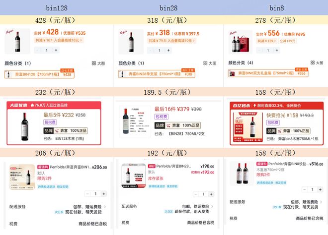Open 配送服务 chevron in bin8 ¥316 listing
The width and height of the screenshot is (328, 235).
point(321,202)
